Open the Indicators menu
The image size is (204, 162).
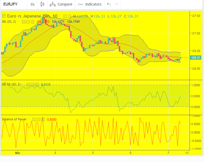point(90,4)
